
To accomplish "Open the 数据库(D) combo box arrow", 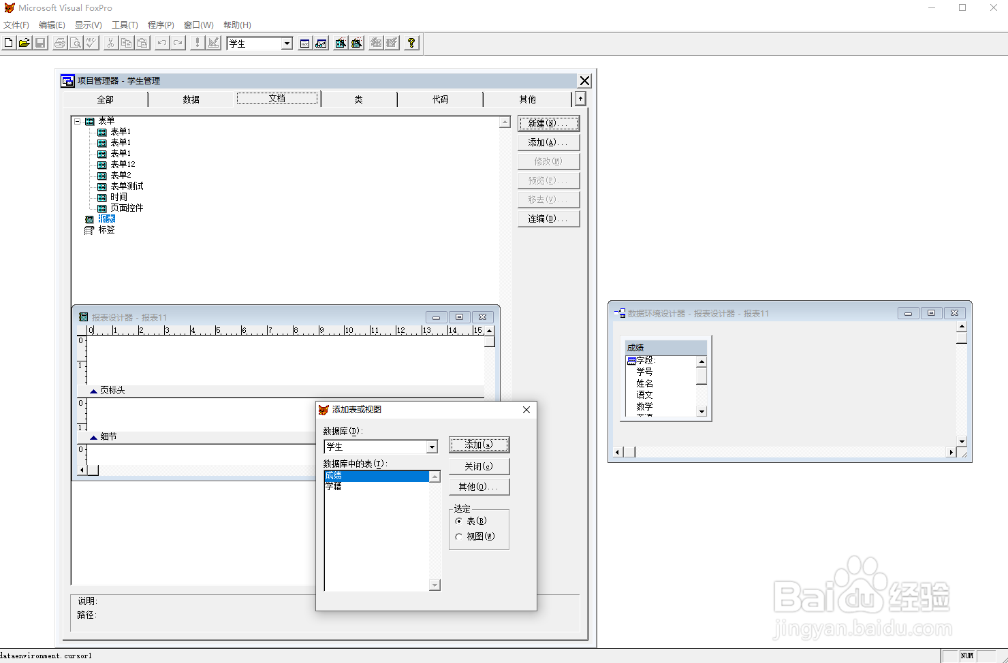I will point(432,447).
